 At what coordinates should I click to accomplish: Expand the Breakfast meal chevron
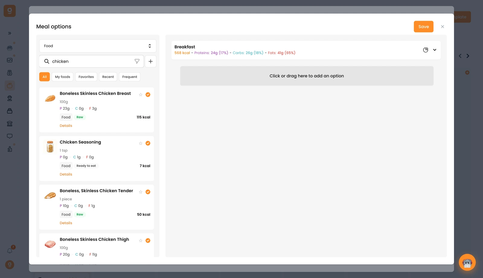pyautogui.click(x=435, y=50)
